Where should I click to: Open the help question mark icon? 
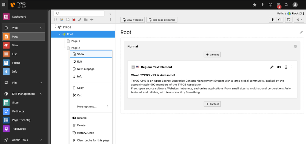tap(271, 5)
